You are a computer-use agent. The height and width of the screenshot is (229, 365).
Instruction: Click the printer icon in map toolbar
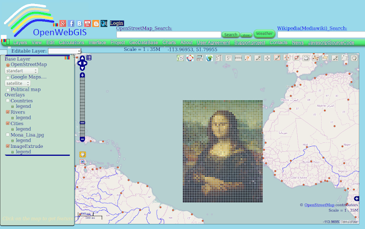(200, 58)
